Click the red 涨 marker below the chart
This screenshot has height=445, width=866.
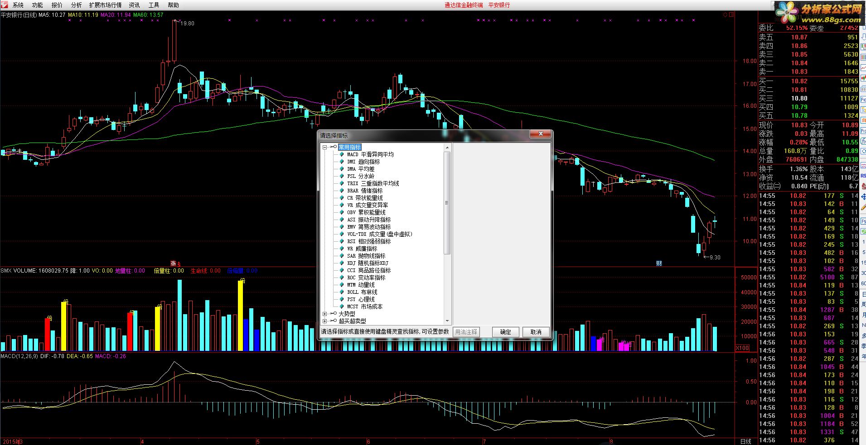coord(173,263)
